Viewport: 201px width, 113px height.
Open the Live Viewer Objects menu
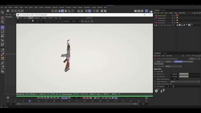coord(31,18)
